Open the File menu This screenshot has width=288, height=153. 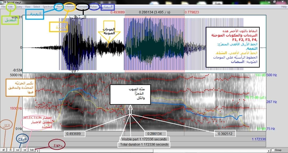(3, 6)
